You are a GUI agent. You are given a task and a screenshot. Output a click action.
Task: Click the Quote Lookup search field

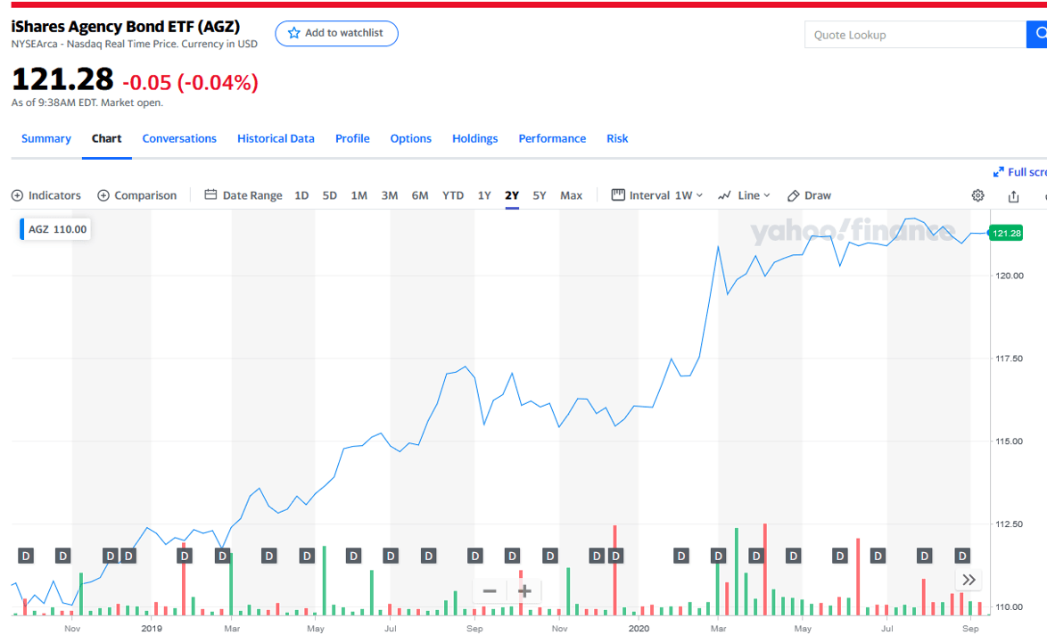click(915, 35)
